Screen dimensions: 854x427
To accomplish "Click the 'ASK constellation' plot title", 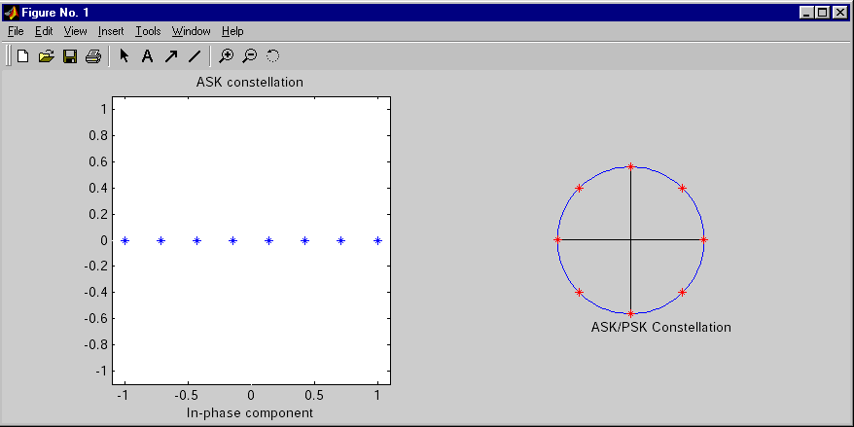I will 249,83.
